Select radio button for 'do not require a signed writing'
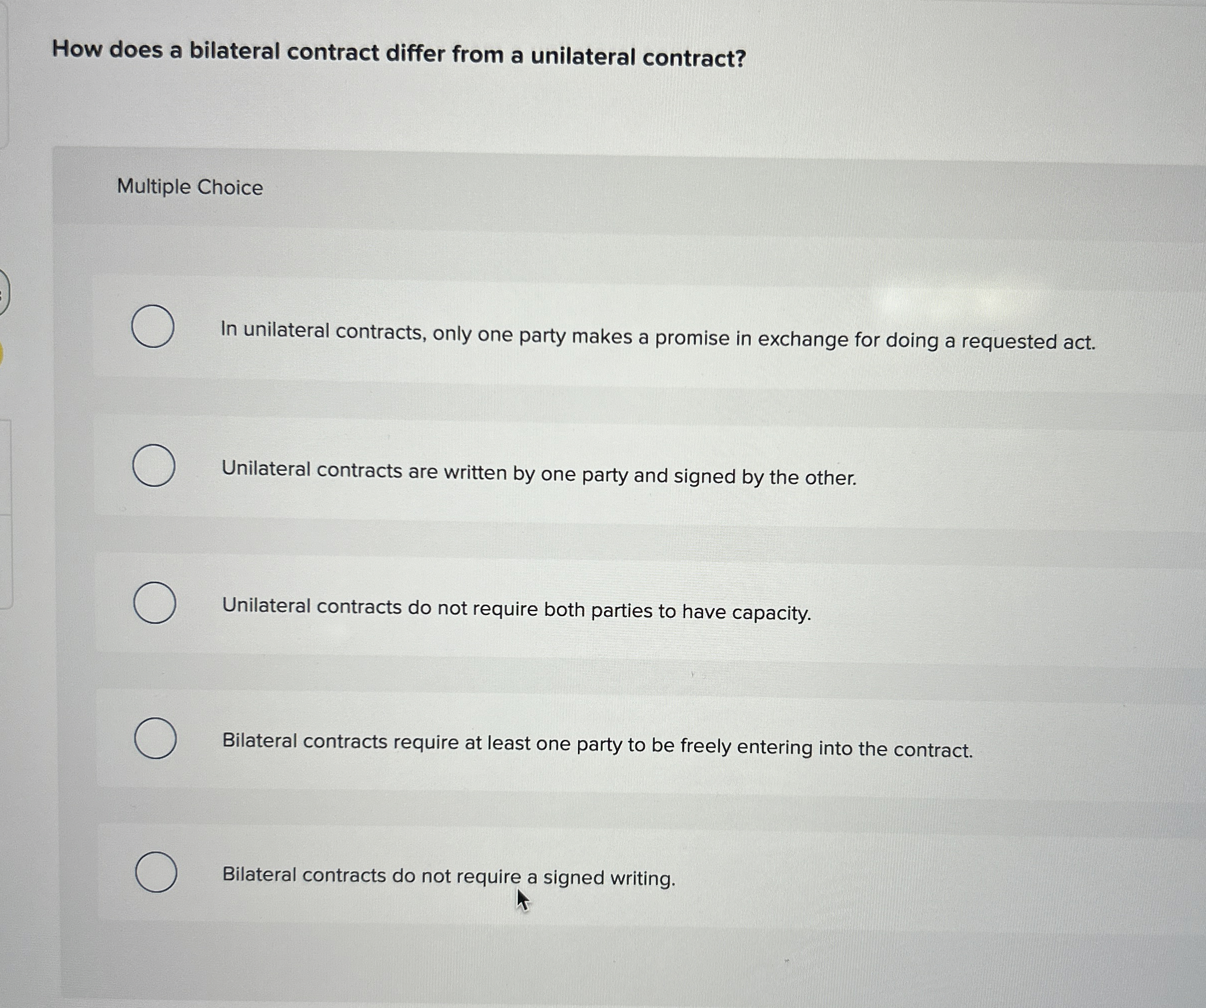Viewport: 1206px width, 1008px height. point(156,872)
